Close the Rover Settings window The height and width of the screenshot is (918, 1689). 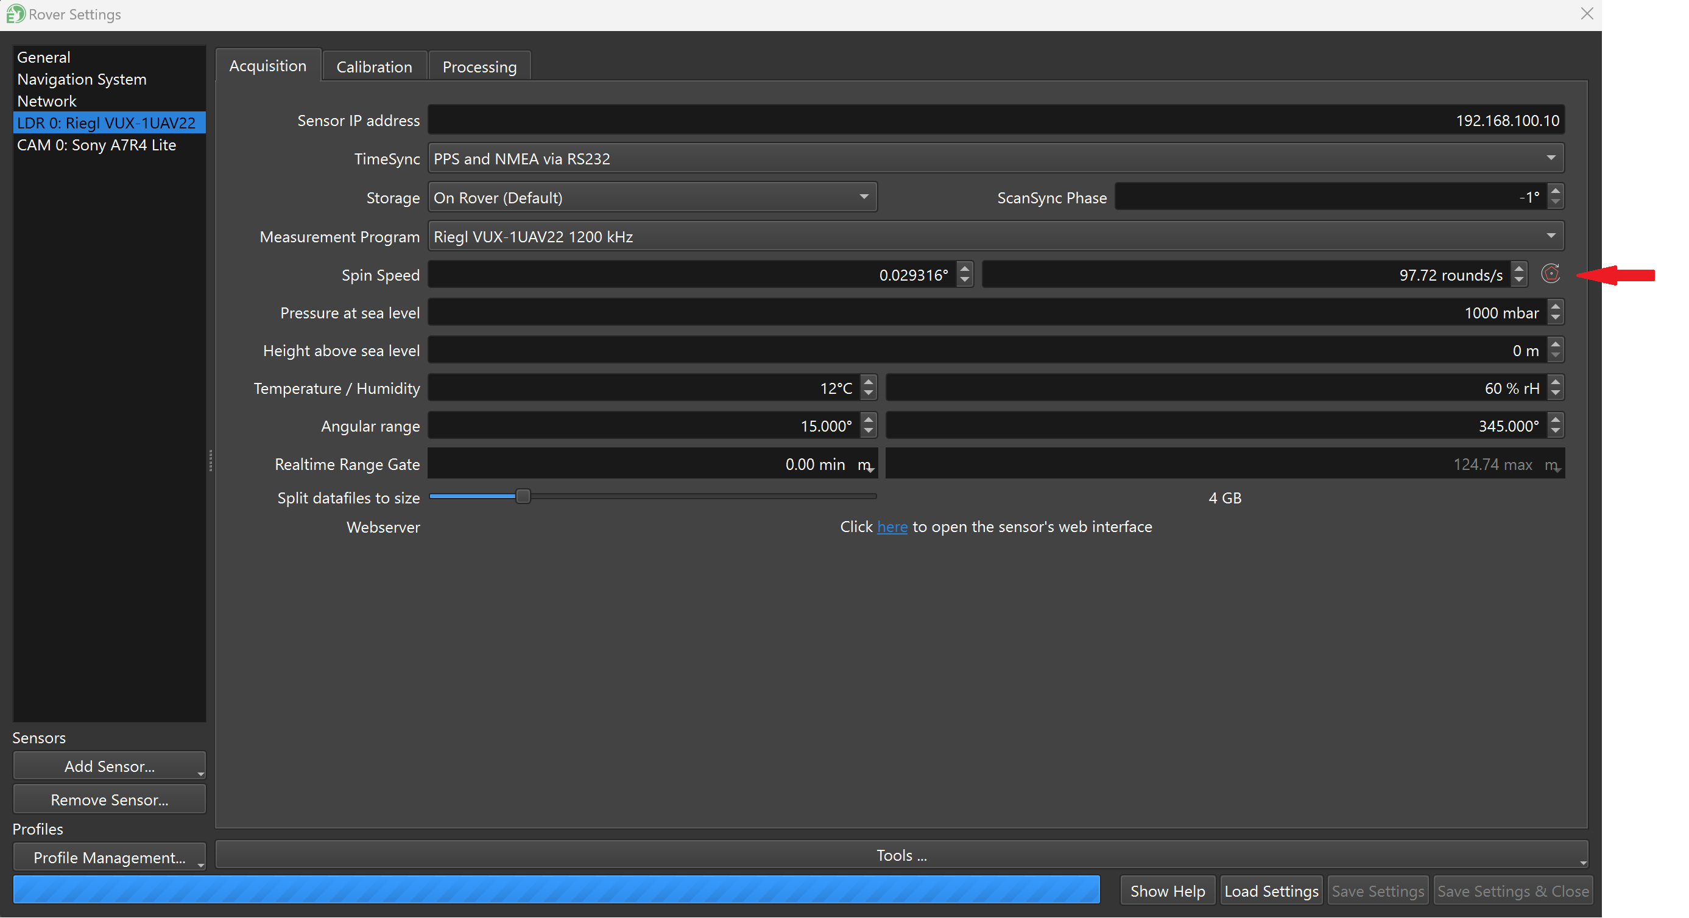pos(1586,14)
